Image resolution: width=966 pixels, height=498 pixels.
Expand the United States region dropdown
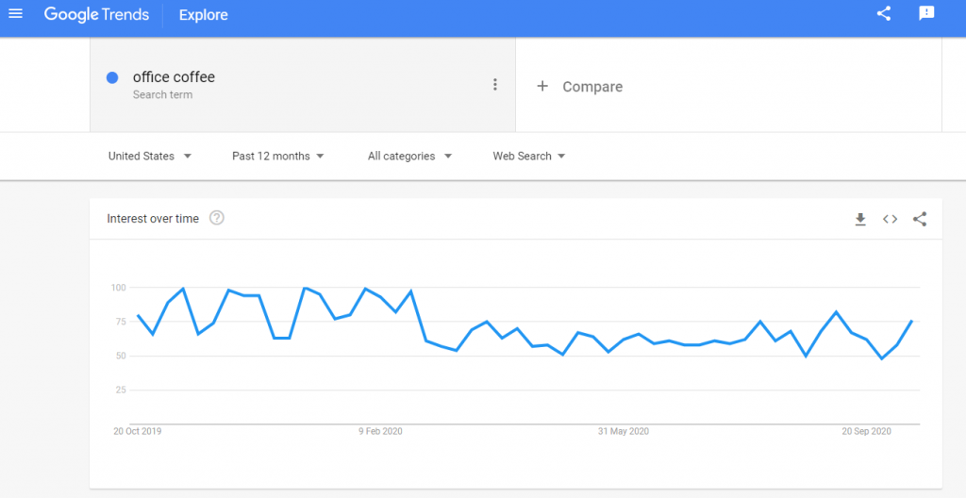[x=150, y=157]
